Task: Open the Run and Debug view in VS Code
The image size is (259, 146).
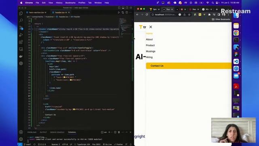Action: pos(21,35)
